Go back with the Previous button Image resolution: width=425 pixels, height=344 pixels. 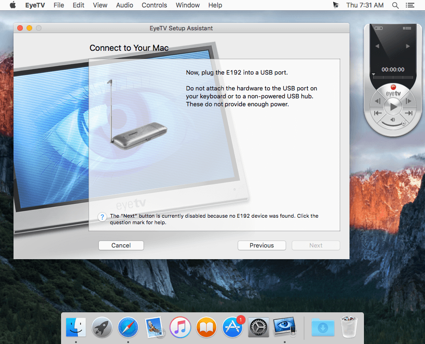coord(261,245)
